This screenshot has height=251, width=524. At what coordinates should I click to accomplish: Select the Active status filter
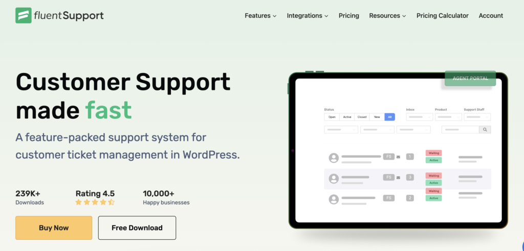[x=347, y=117]
